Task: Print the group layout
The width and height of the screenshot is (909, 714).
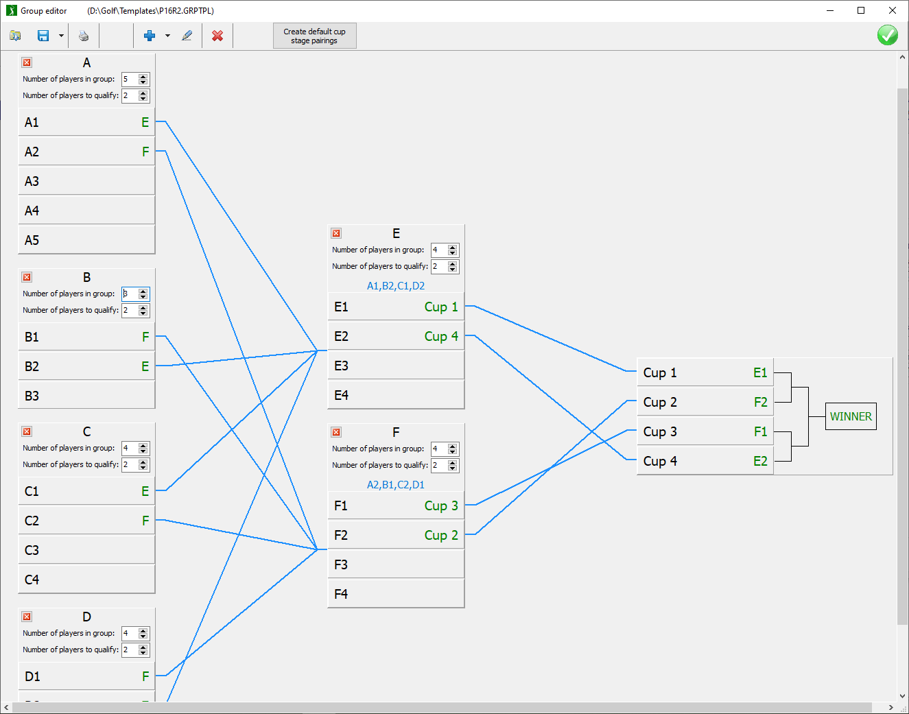Action: 84,36
